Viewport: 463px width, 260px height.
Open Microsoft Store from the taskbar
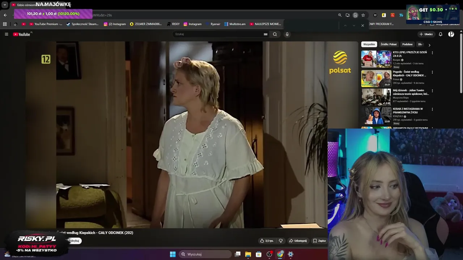259,254
